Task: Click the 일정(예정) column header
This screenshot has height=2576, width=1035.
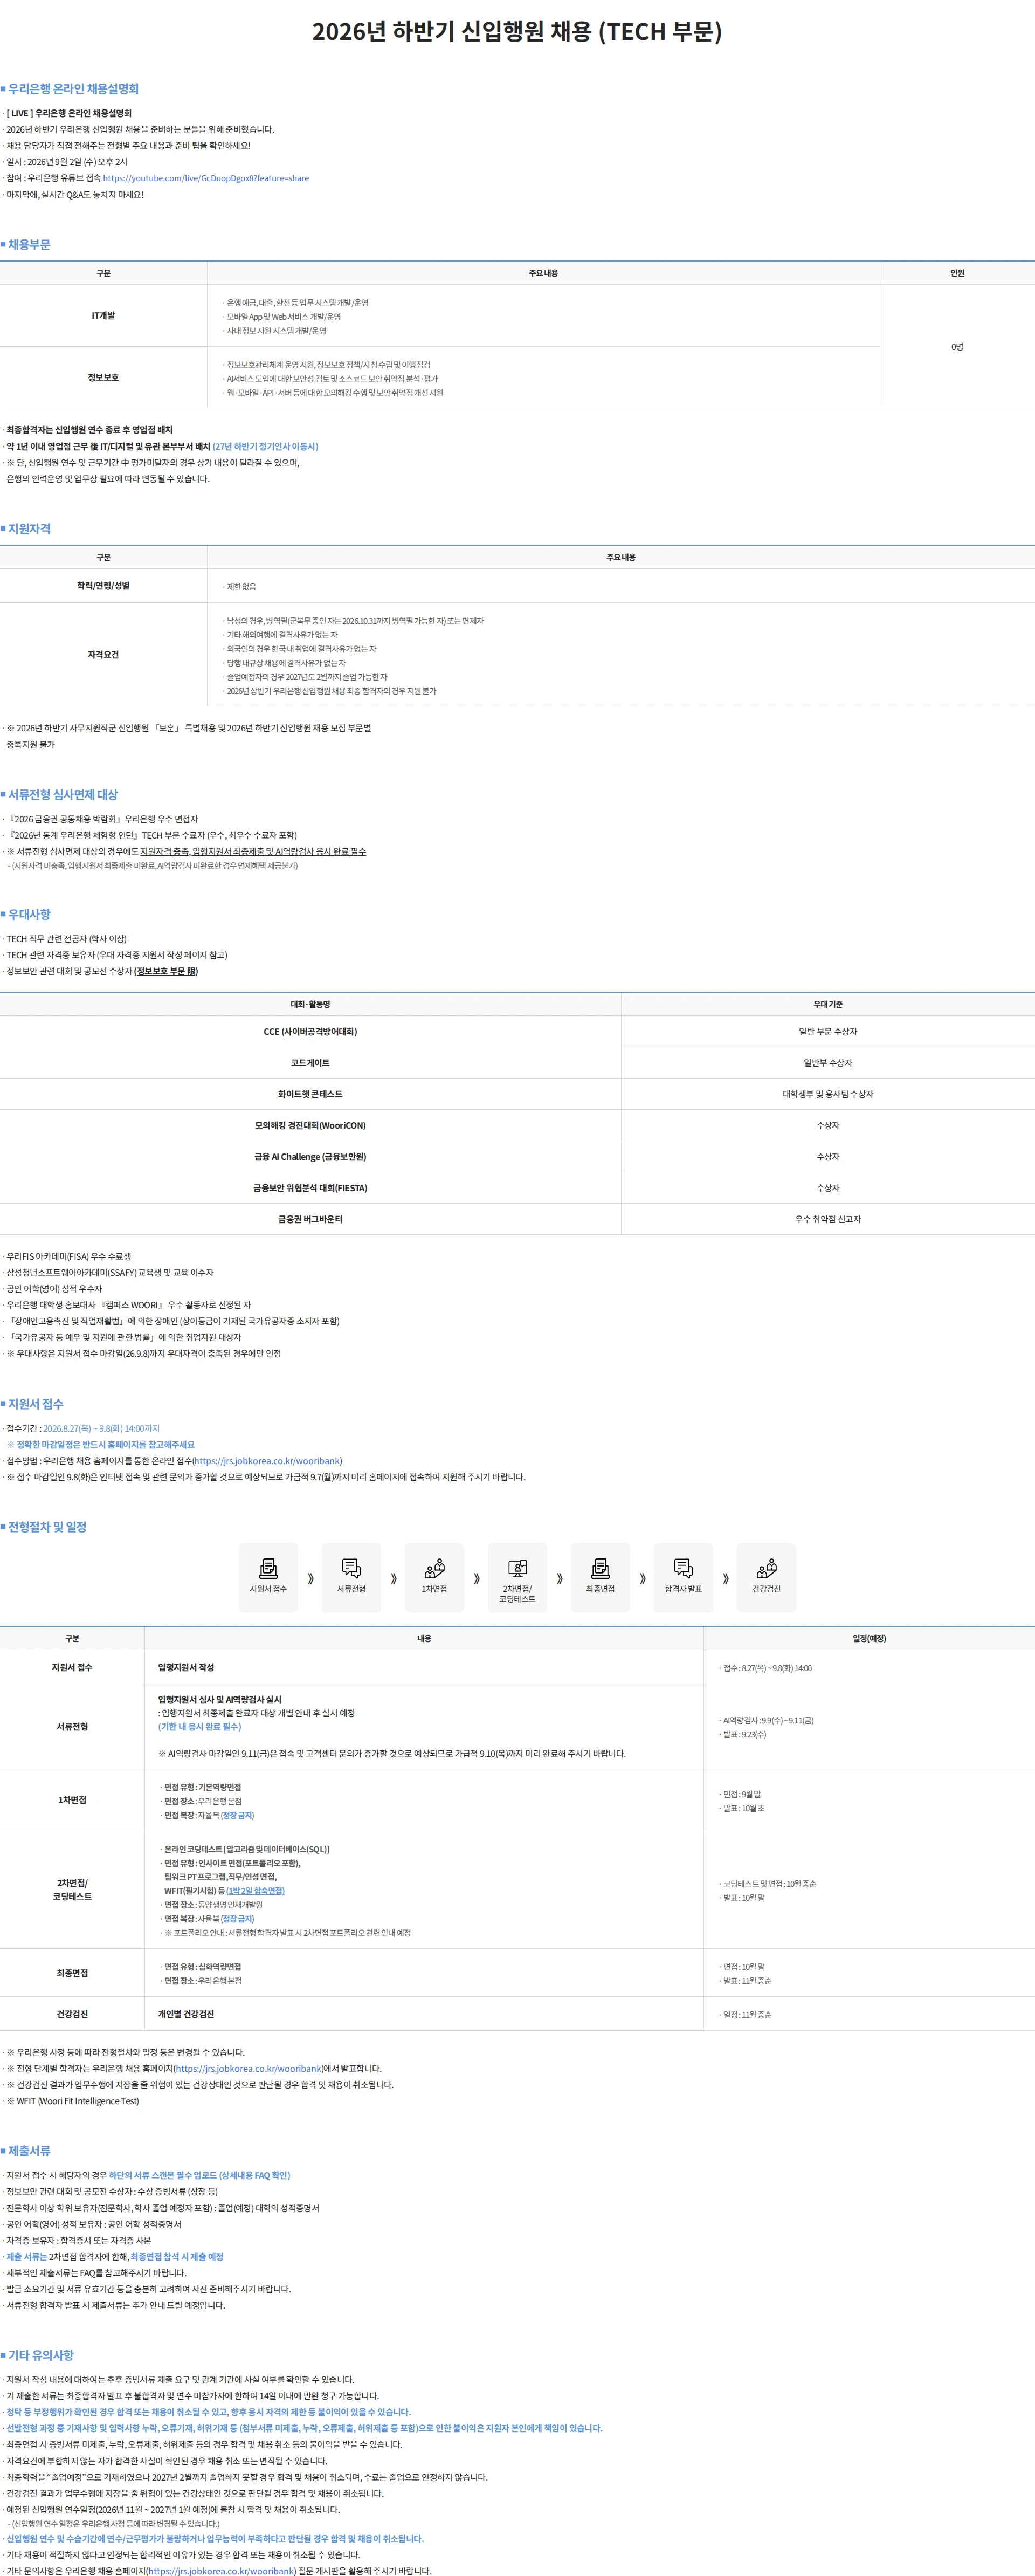Action: (x=869, y=1638)
